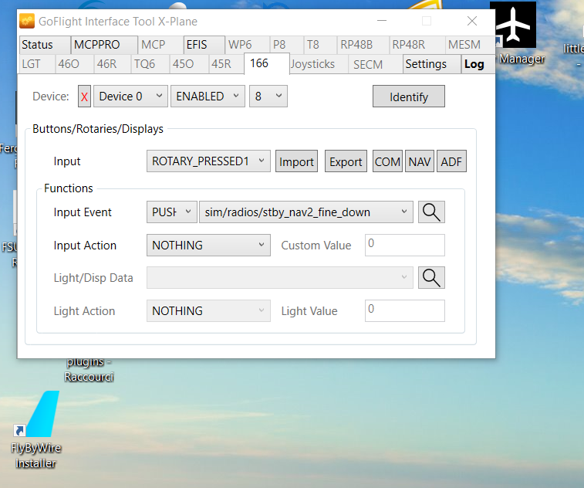Open the MCP tab
584x488 pixels.
pos(160,45)
